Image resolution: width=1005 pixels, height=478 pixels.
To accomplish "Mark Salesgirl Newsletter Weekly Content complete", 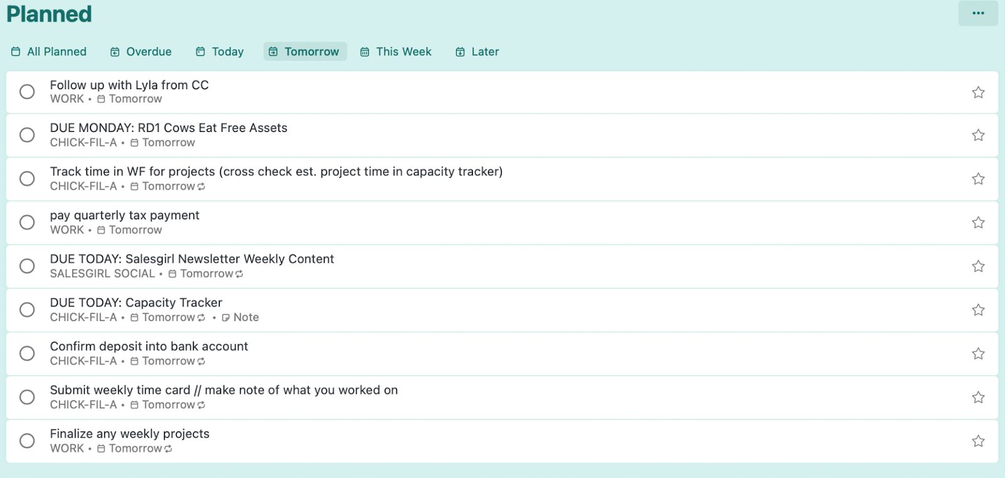I will click(27, 266).
